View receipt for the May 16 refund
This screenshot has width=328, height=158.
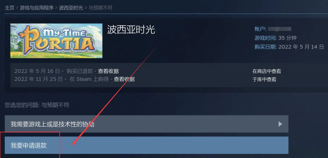pyautogui.click(x=108, y=71)
